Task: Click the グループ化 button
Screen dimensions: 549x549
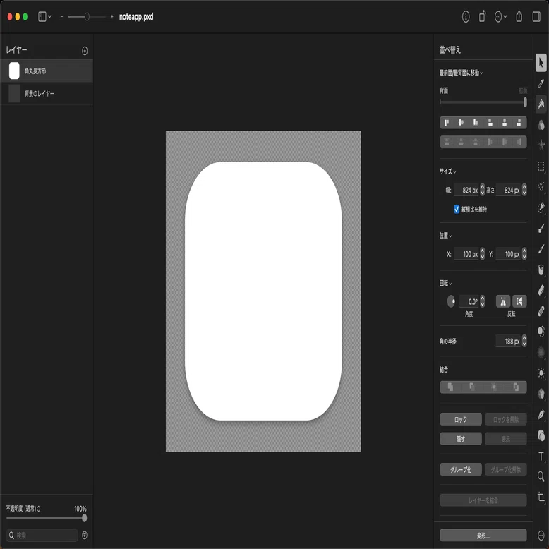Action: (461, 469)
